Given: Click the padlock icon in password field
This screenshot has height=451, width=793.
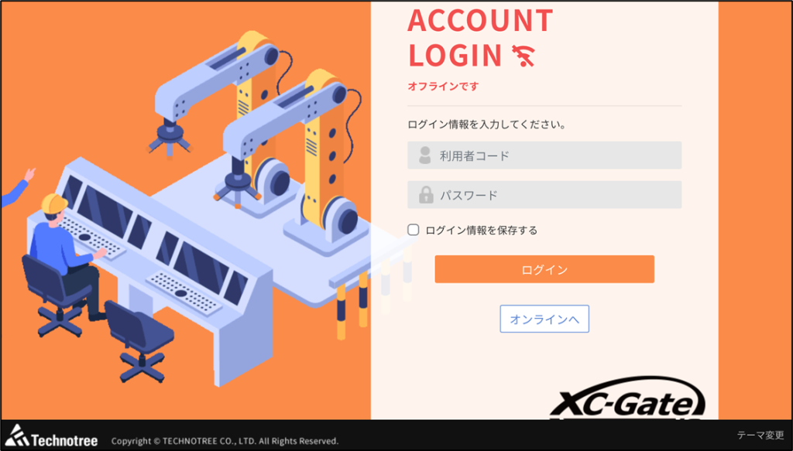Looking at the screenshot, I should [426, 195].
